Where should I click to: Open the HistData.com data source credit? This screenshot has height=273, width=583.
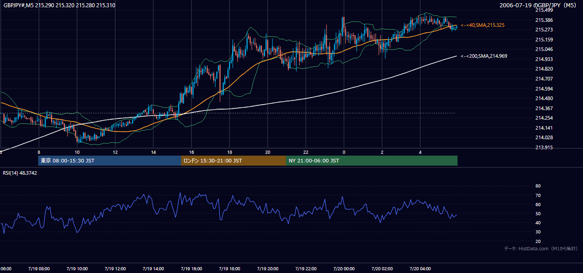(x=541, y=248)
